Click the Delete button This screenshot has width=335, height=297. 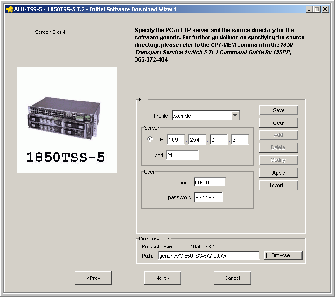(x=278, y=148)
